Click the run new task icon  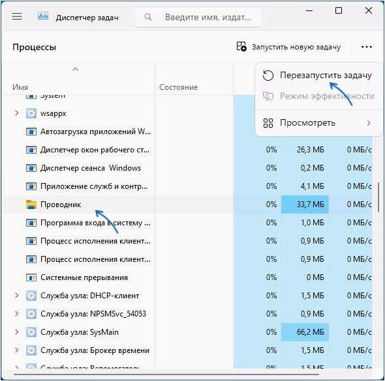click(x=241, y=46)
